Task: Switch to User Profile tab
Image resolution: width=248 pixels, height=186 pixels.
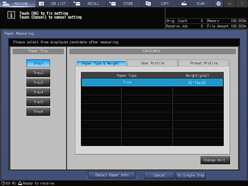Action: click(153, 63)
